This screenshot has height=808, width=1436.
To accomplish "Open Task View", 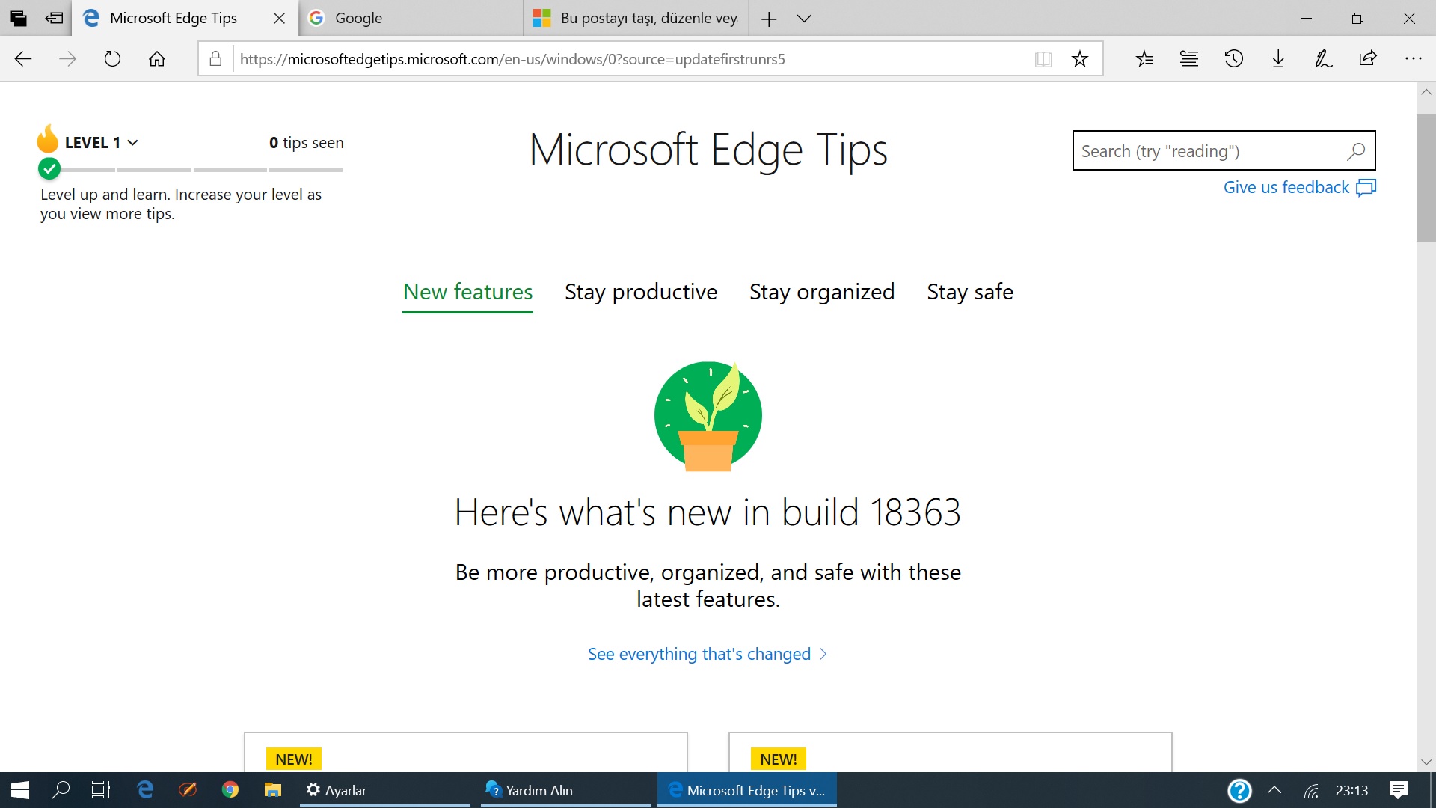I will click(101, 790).
